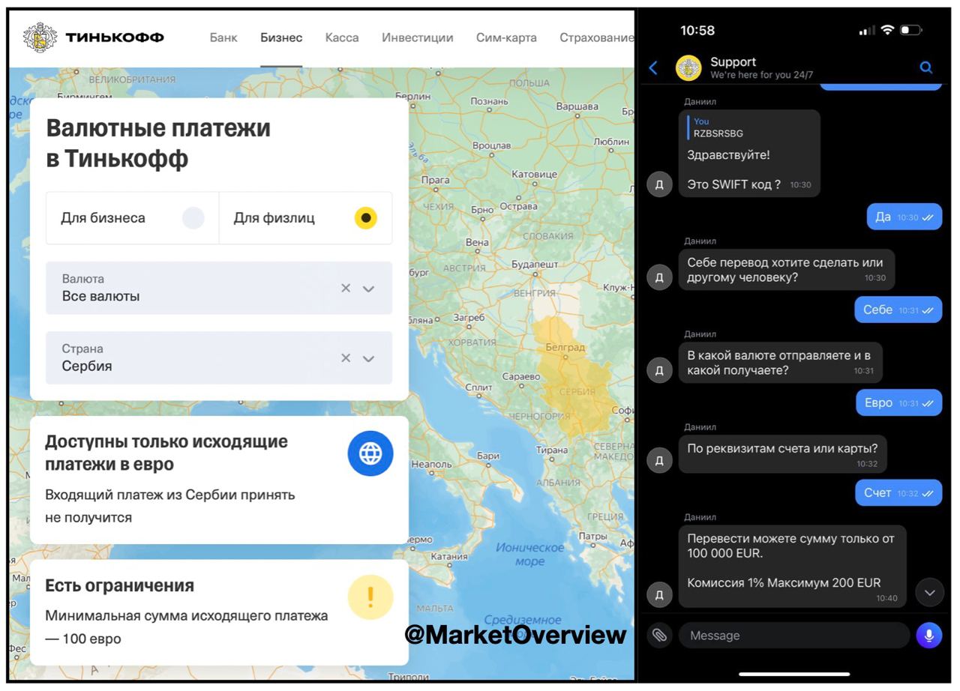Tap Даниил's avatar beside 'По реквизитам' message

[659, 460]
